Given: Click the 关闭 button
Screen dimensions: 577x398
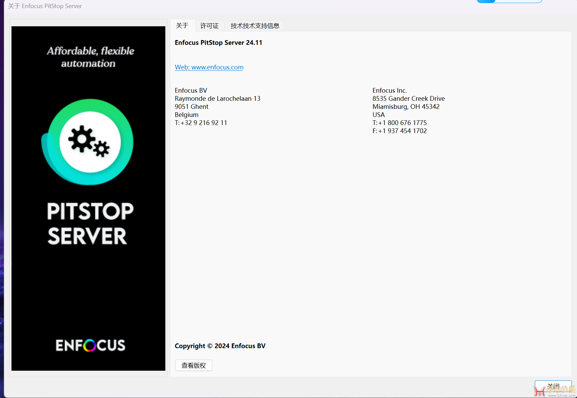Looking at the screenshot, I should point(553,385).
